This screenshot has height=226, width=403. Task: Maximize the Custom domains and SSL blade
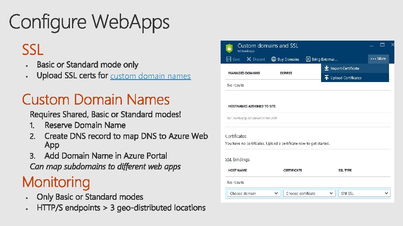(382, 45)
